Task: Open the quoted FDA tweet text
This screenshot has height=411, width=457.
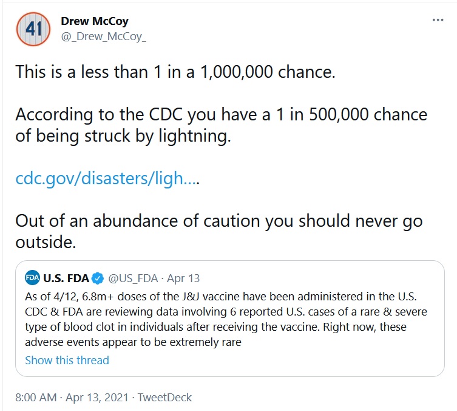Action: pos(226,319)
